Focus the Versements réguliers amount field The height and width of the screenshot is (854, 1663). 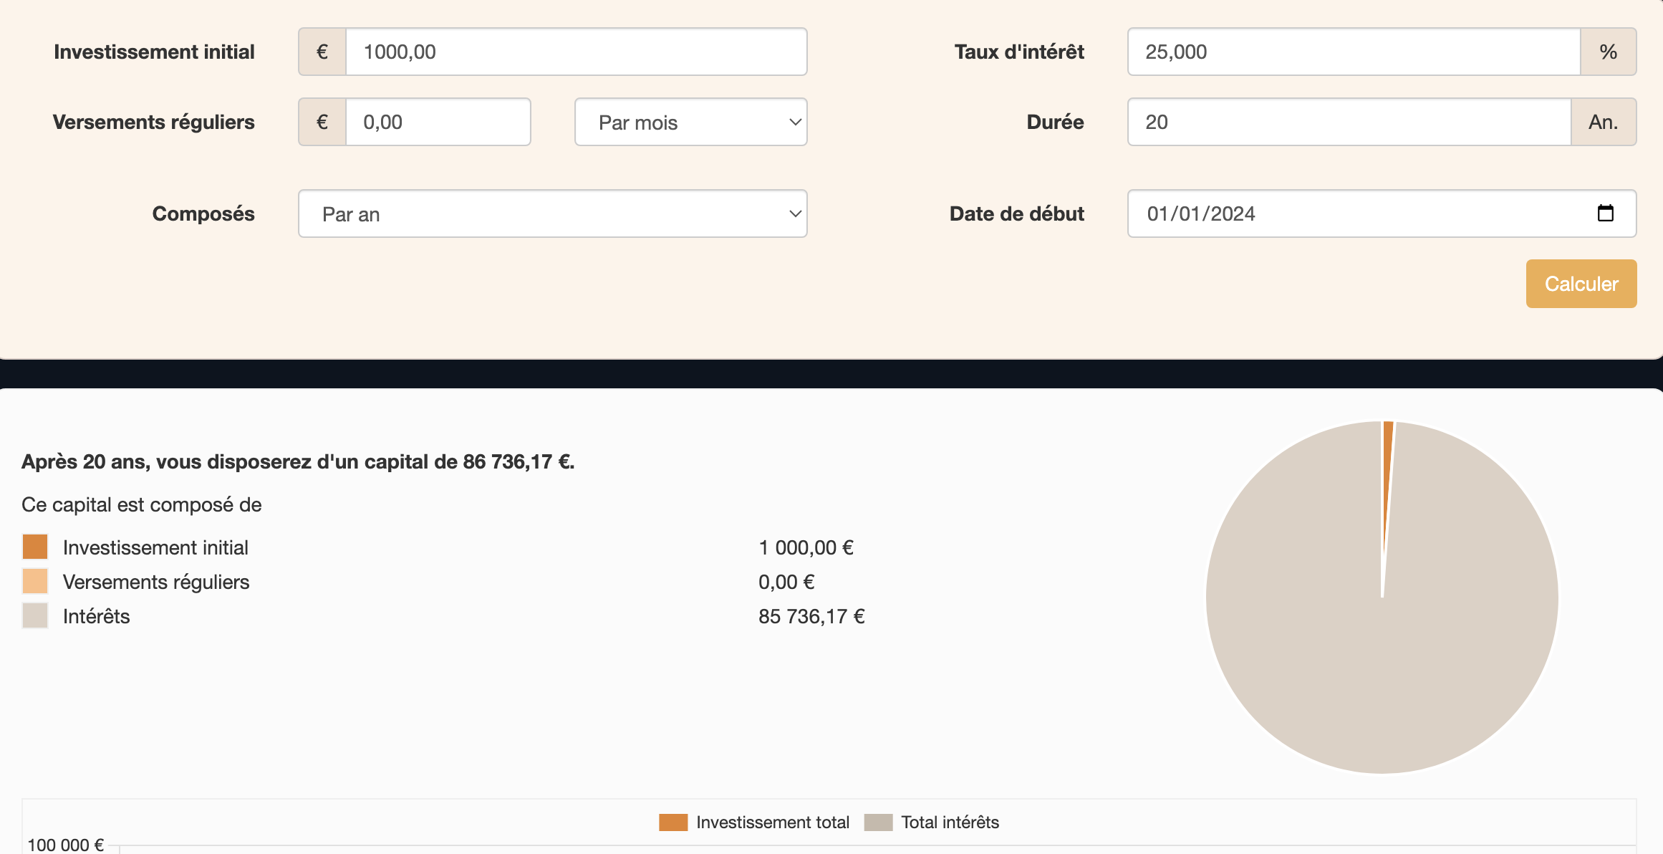click(438, 122)
